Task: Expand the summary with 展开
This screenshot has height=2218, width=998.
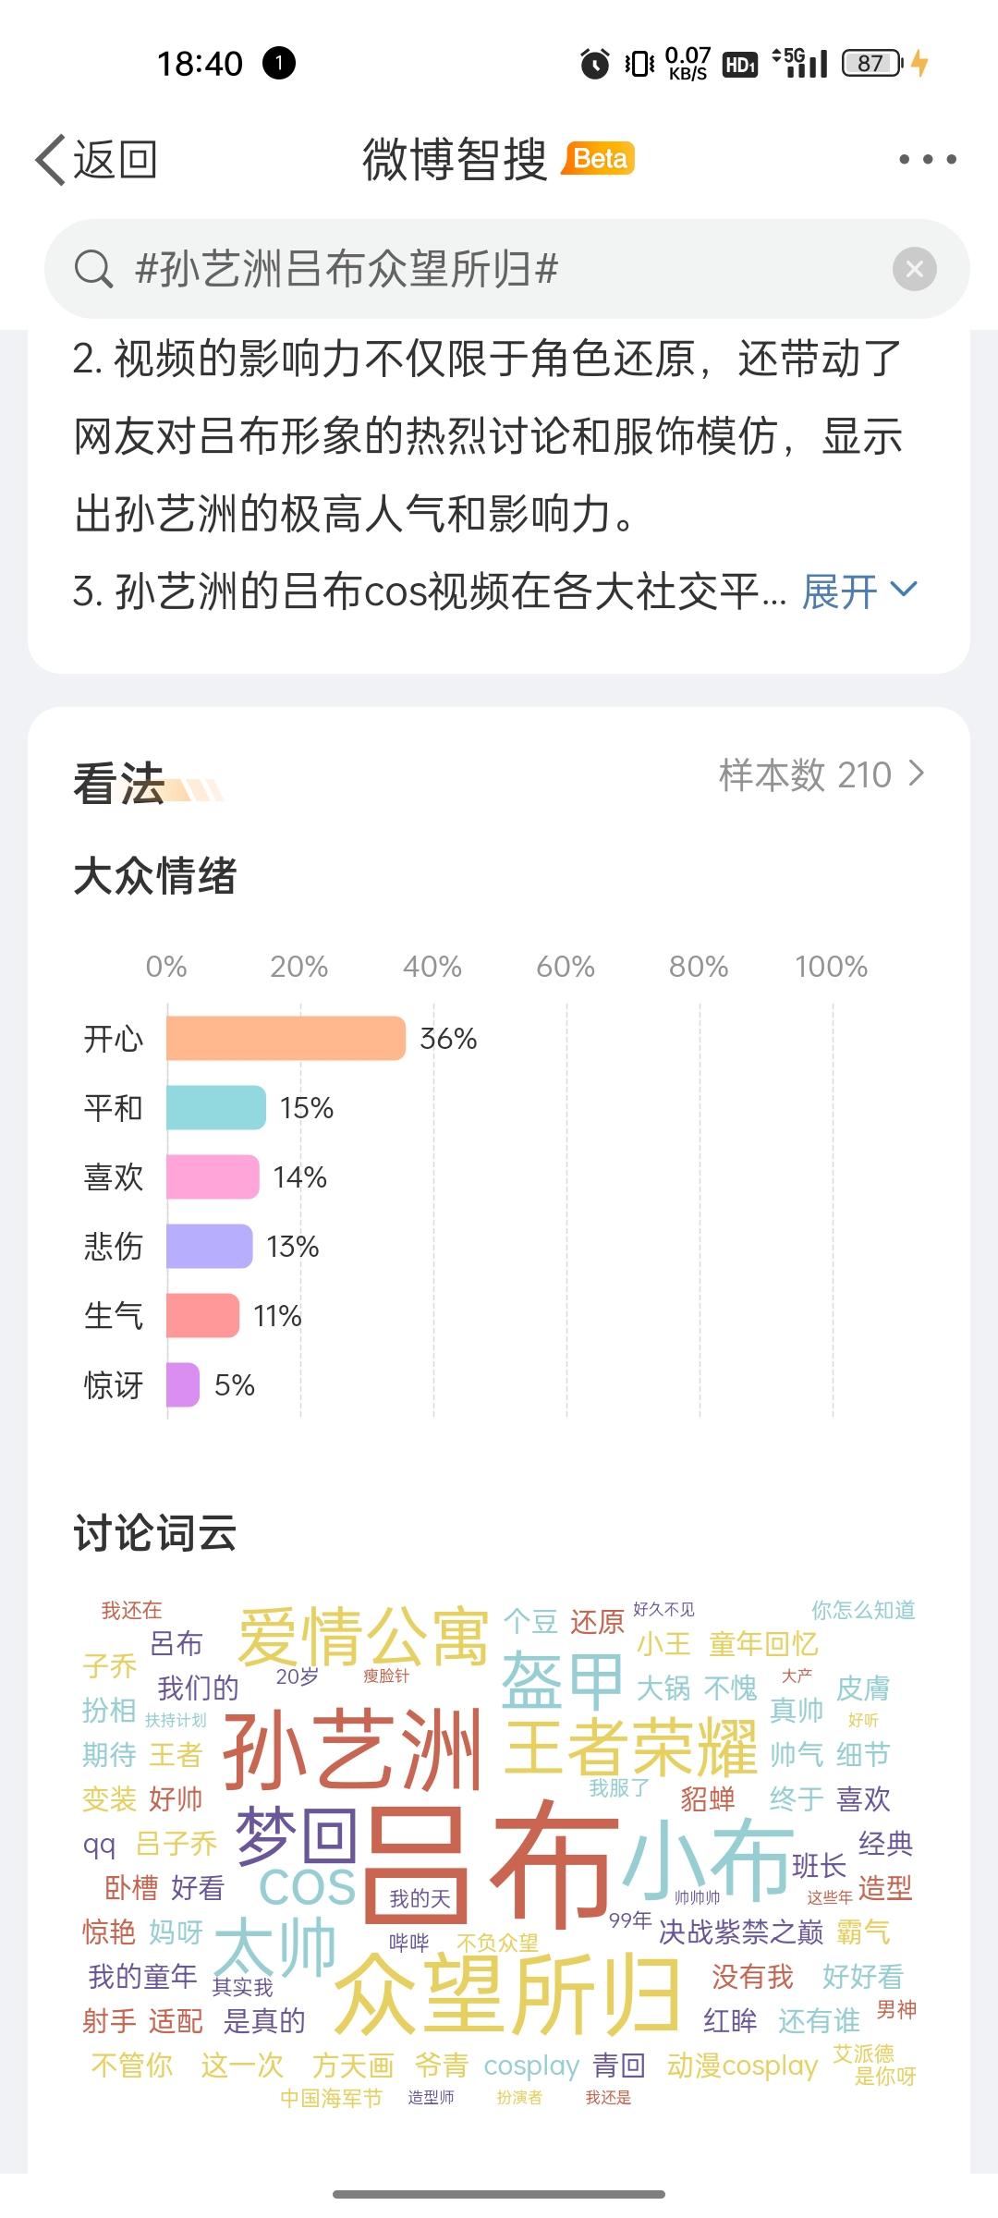Action: click(840, 591)
